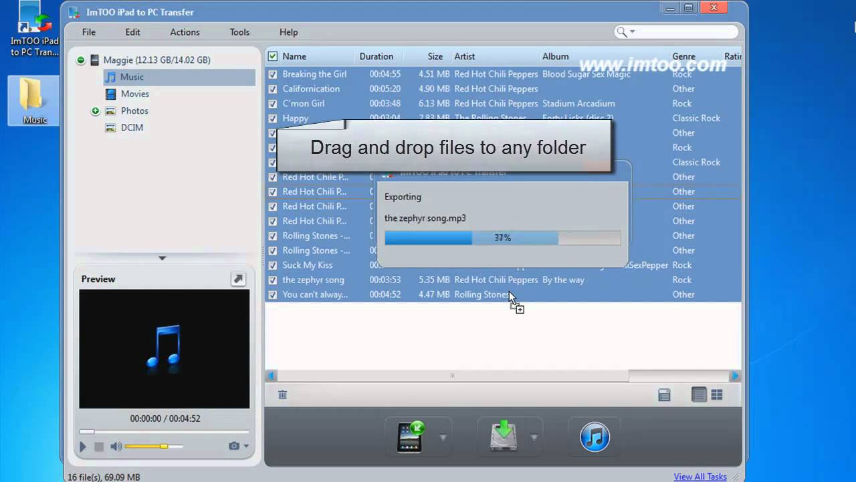The width and height of the screenshot is (856, 482).
Task: Click in the search input field
Action: pos(687,31)
